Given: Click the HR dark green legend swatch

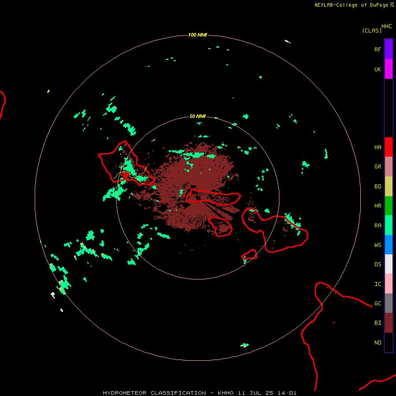Looking at the screenshot, I should (x=389, y=206).
